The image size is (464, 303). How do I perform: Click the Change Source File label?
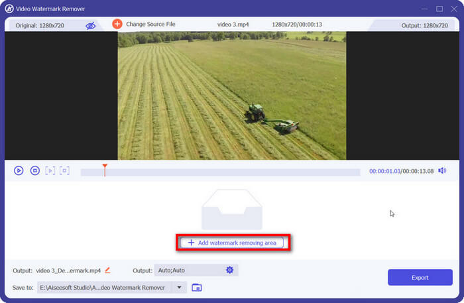pos(150,25)
